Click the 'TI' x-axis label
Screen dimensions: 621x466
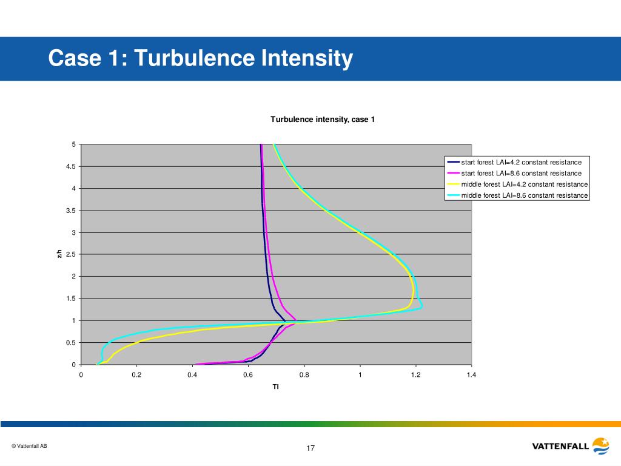coord(276,387)
